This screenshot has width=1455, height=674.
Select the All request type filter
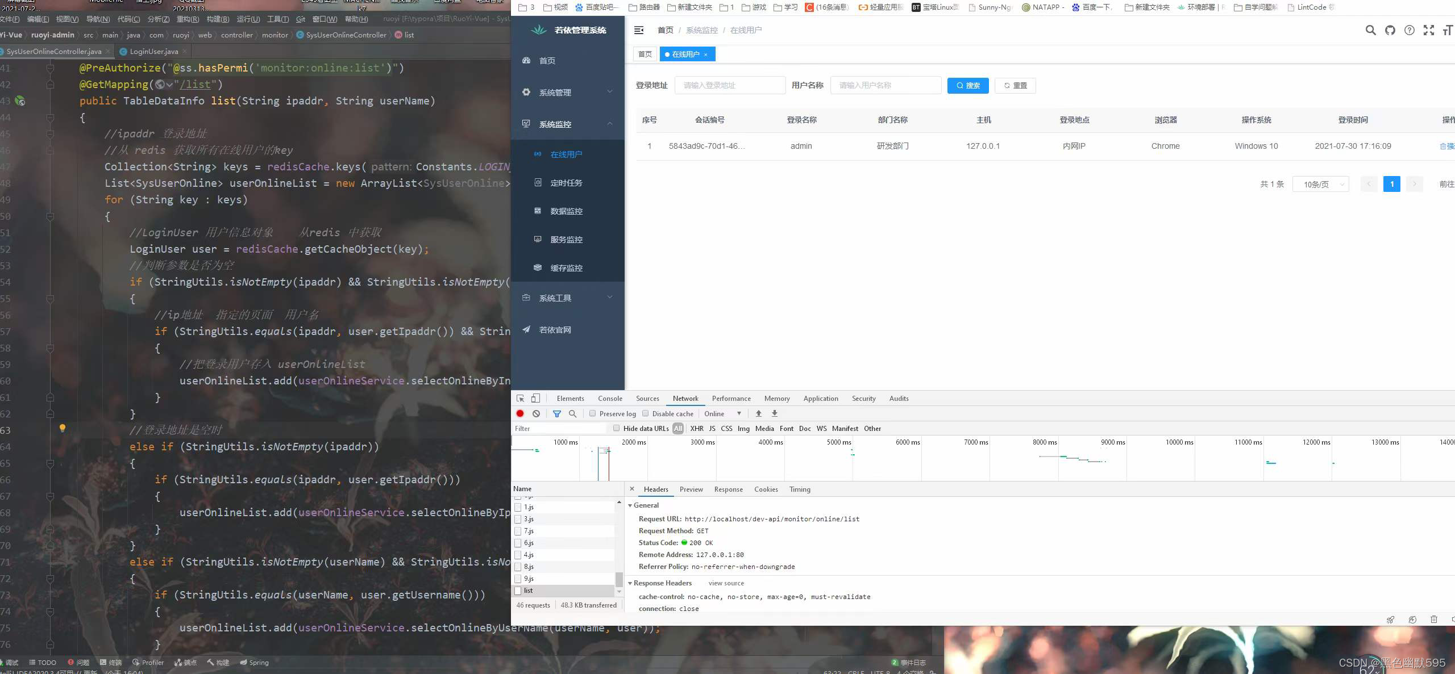677,429
